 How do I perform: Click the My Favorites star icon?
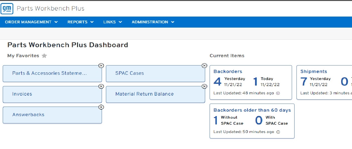click(44, 56)
